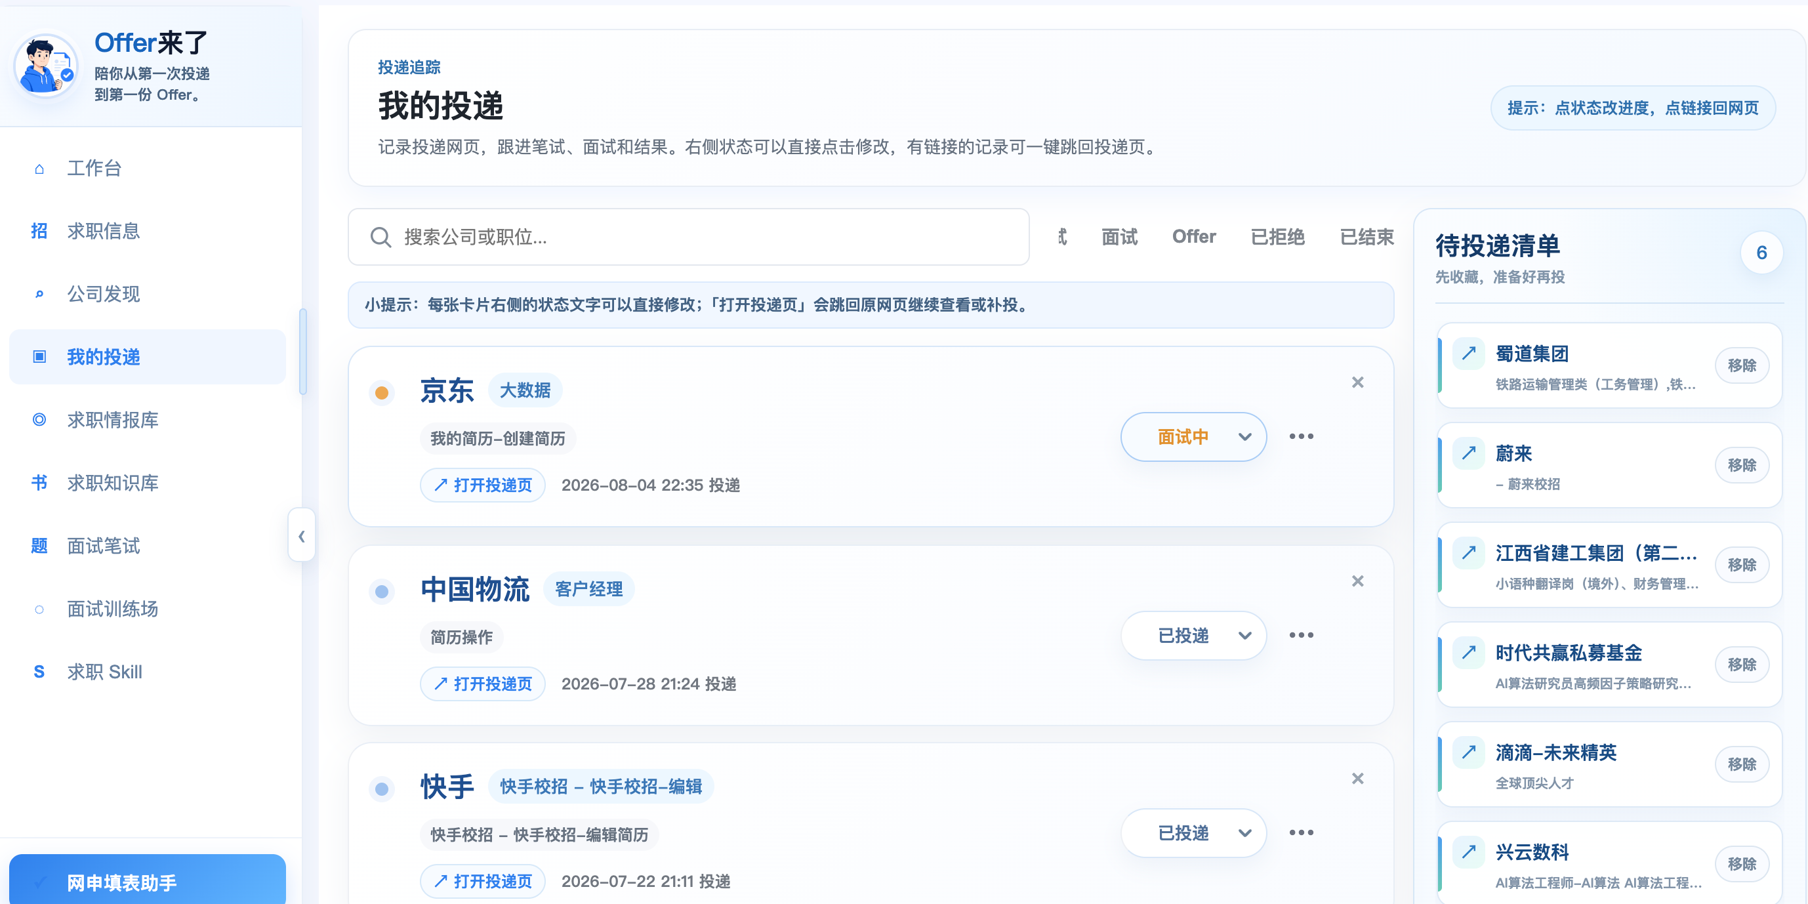This screenshot has height=904, width=1808.
Task: Remove 滴滴-未来精英 from pending list
Action: 1741,764
